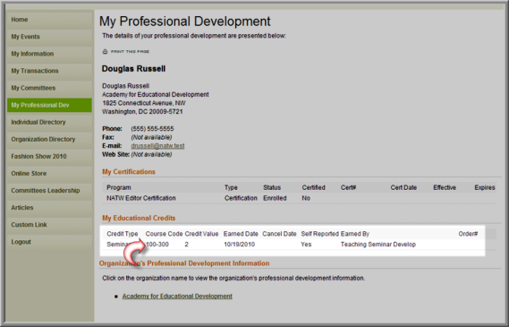
Task: Click the drussell@natw.test email link
Action: point(157,146)
